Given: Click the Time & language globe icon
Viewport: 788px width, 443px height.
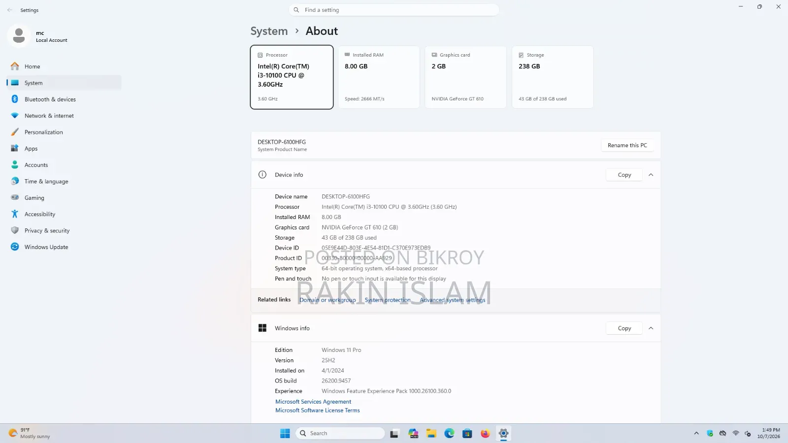Looking at the screenshot, I should (x=15, y=181).
